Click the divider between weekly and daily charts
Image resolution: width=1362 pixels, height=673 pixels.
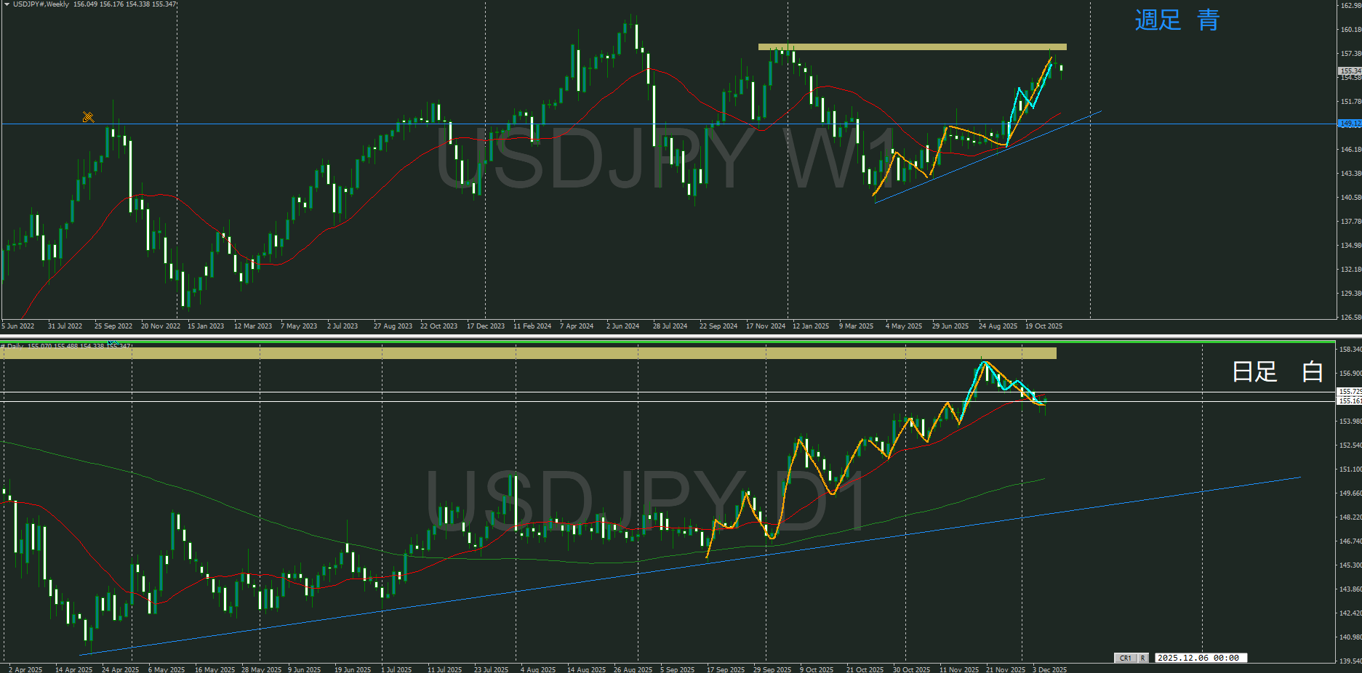pos(681,336)
